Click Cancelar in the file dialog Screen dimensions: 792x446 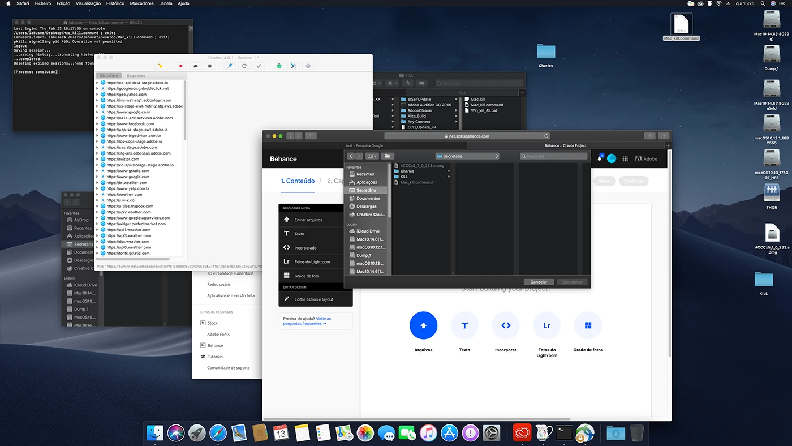point(539,282)
